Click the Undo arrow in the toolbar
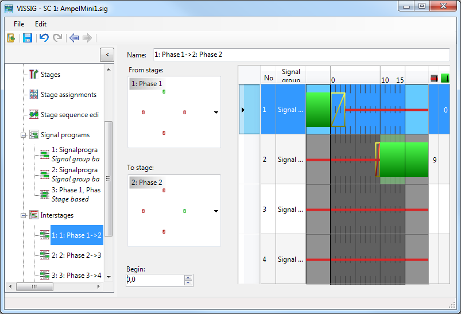This screenshot has height=314, width=461. [x=44, y=38]
